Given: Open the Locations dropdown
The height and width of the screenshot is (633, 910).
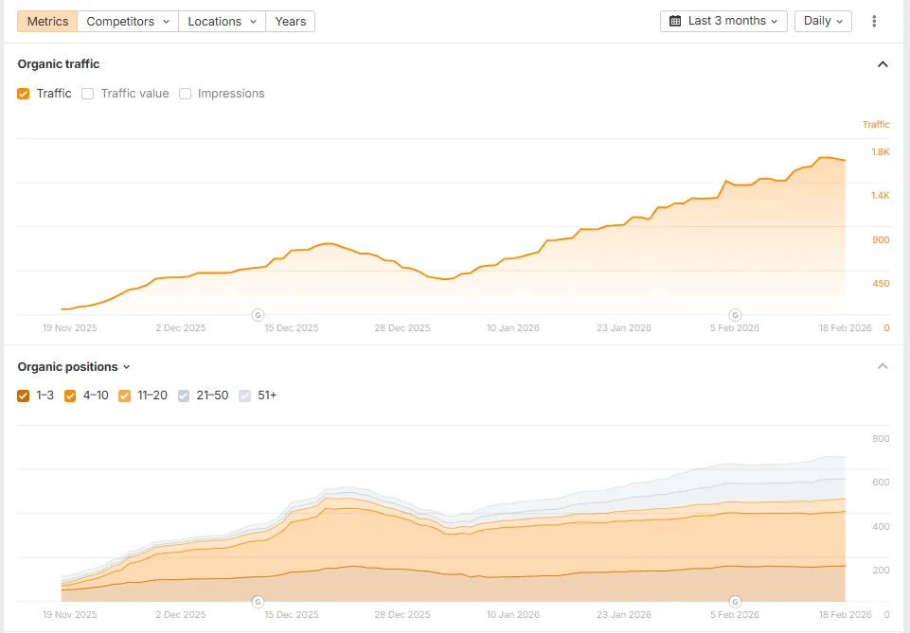Looking at the screenshot, I should point(221,21).
